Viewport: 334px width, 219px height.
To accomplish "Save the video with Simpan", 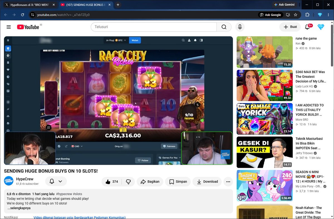I will (x=178, y=182).
